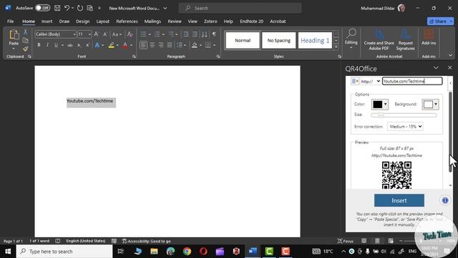Toggle Underline formatting
Image resolution: width=458 pixels, height=258 pixels.
click(56, 45)
